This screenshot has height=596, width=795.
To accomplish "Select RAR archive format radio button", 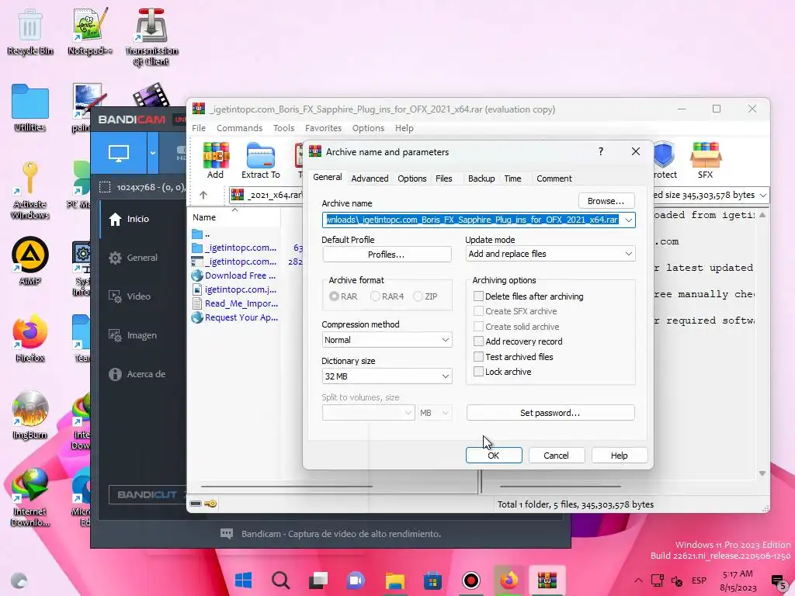I will click(334, 296).
